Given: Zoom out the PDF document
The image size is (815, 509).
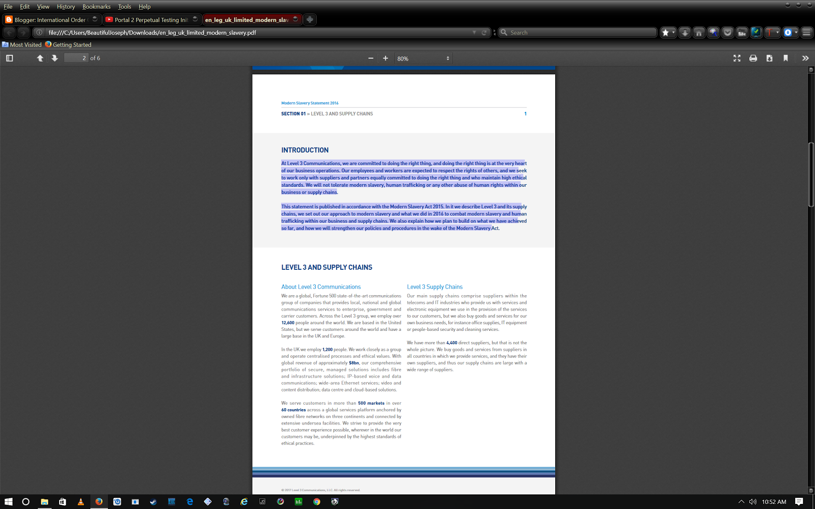Looking at the screenshot, I should [371, 58].
